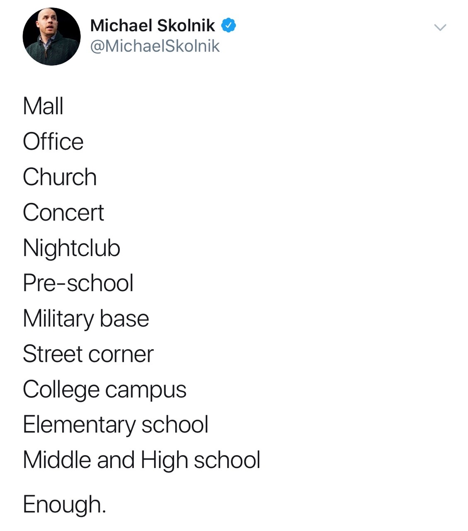Click Michael Skolnik's profile picture
468x531 pixels.
coord(51,37)
